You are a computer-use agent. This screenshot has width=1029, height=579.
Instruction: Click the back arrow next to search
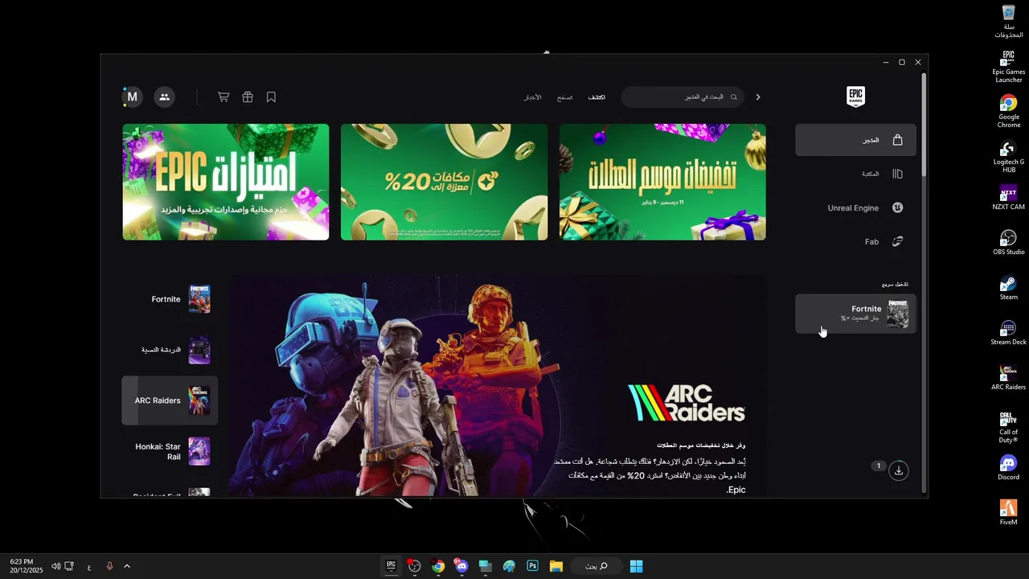757,97
